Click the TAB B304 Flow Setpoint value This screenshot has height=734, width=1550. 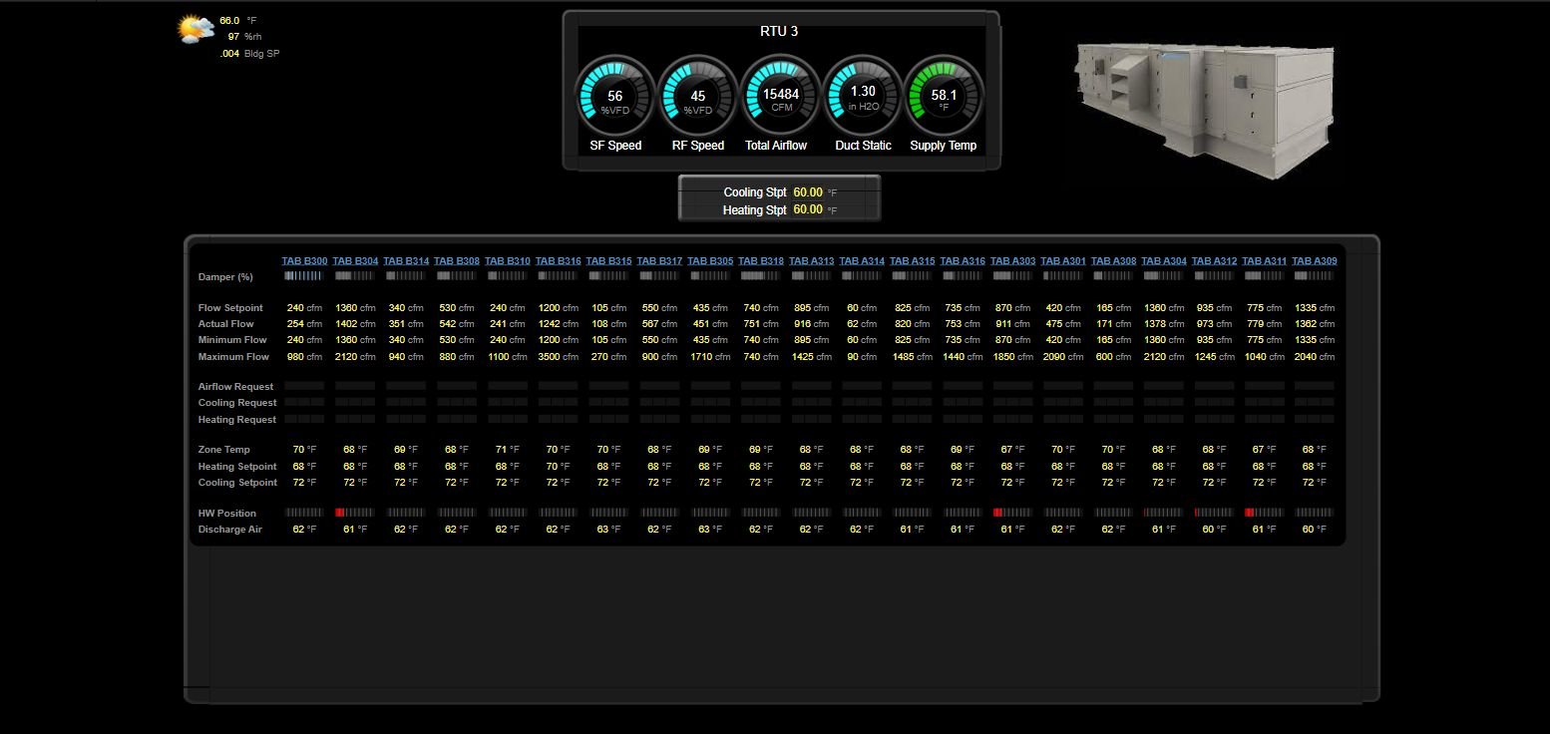pyautogui.click(x=346, y=308)
